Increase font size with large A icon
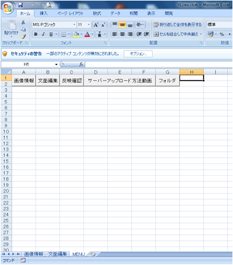The image size is (233, 265). pos(96,25)
